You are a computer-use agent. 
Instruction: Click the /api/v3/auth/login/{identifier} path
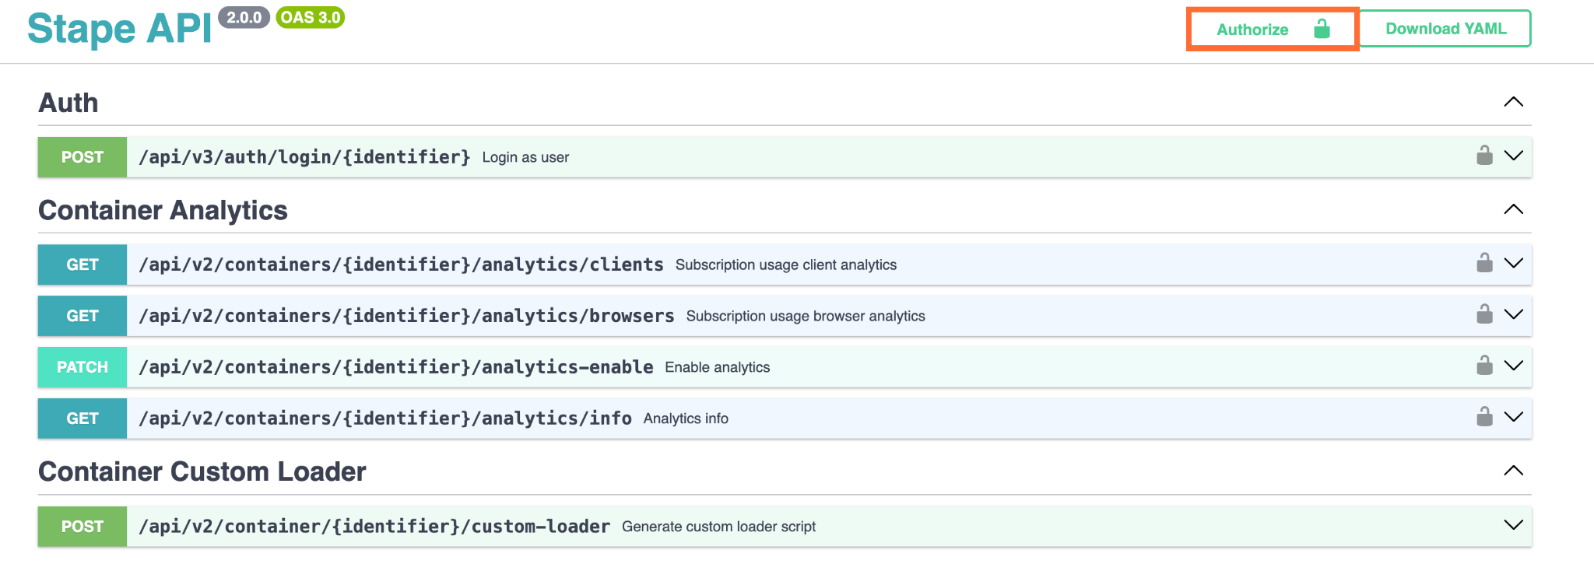[304, 157]
